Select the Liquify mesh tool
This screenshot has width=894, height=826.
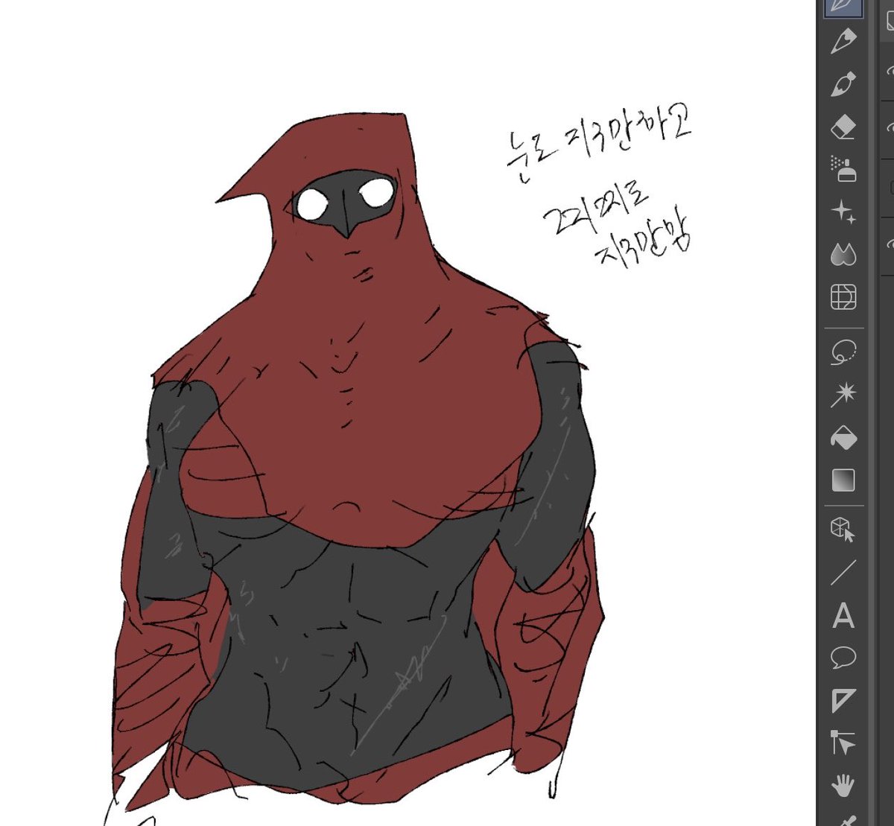843,297
